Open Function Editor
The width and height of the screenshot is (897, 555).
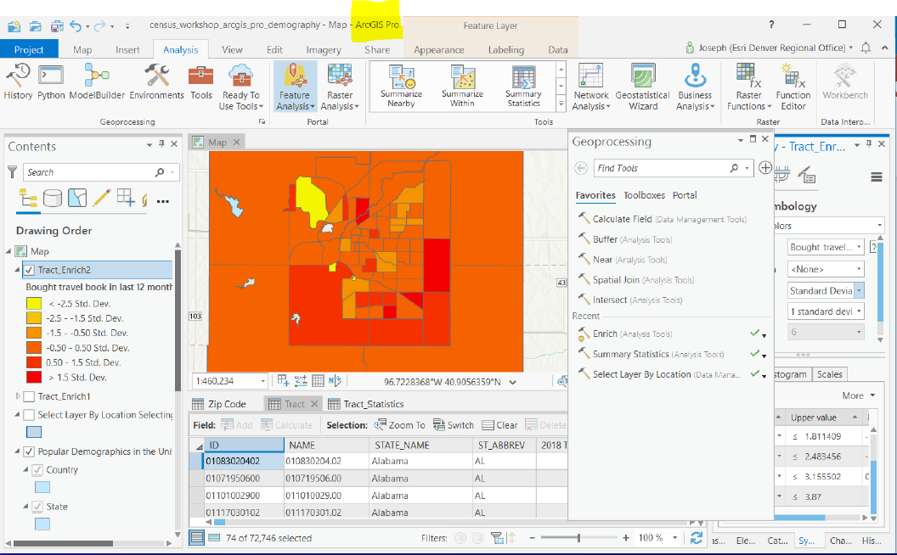pos(793,87)
